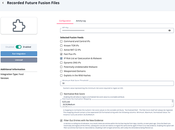Image resolution: width=175 pixels, height=130 pixels.
Task: Check the Weaponized Domains feed
Action: click(62, 71)
